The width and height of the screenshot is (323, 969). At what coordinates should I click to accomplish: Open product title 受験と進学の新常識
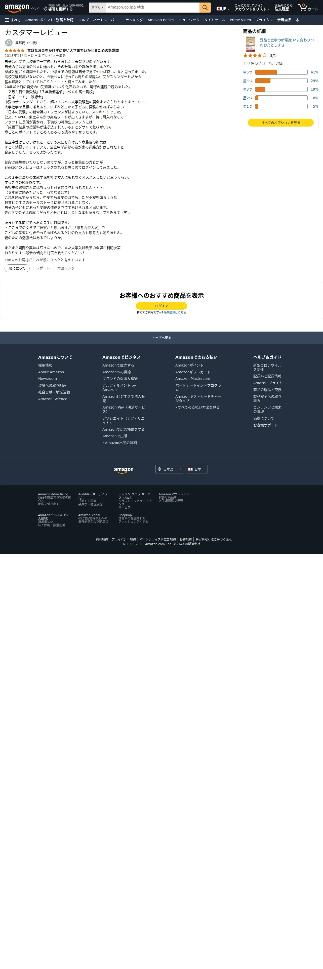click(288, 40)
